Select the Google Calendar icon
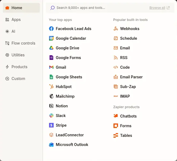Viewport: 177px width, 161px height. pyautogui.click(x=51, y=38)
